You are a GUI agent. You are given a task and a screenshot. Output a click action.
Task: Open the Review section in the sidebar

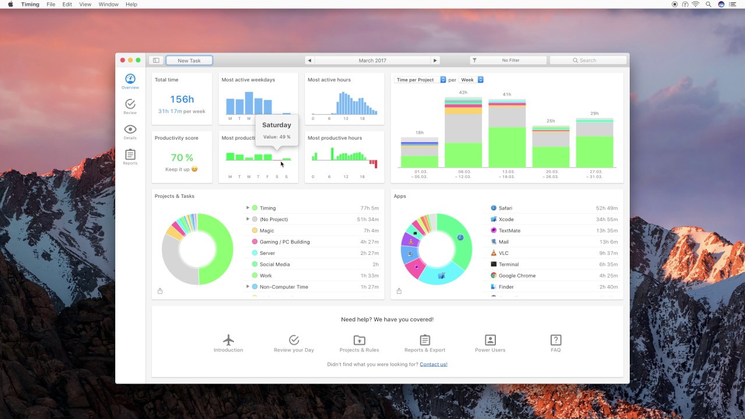130,106
